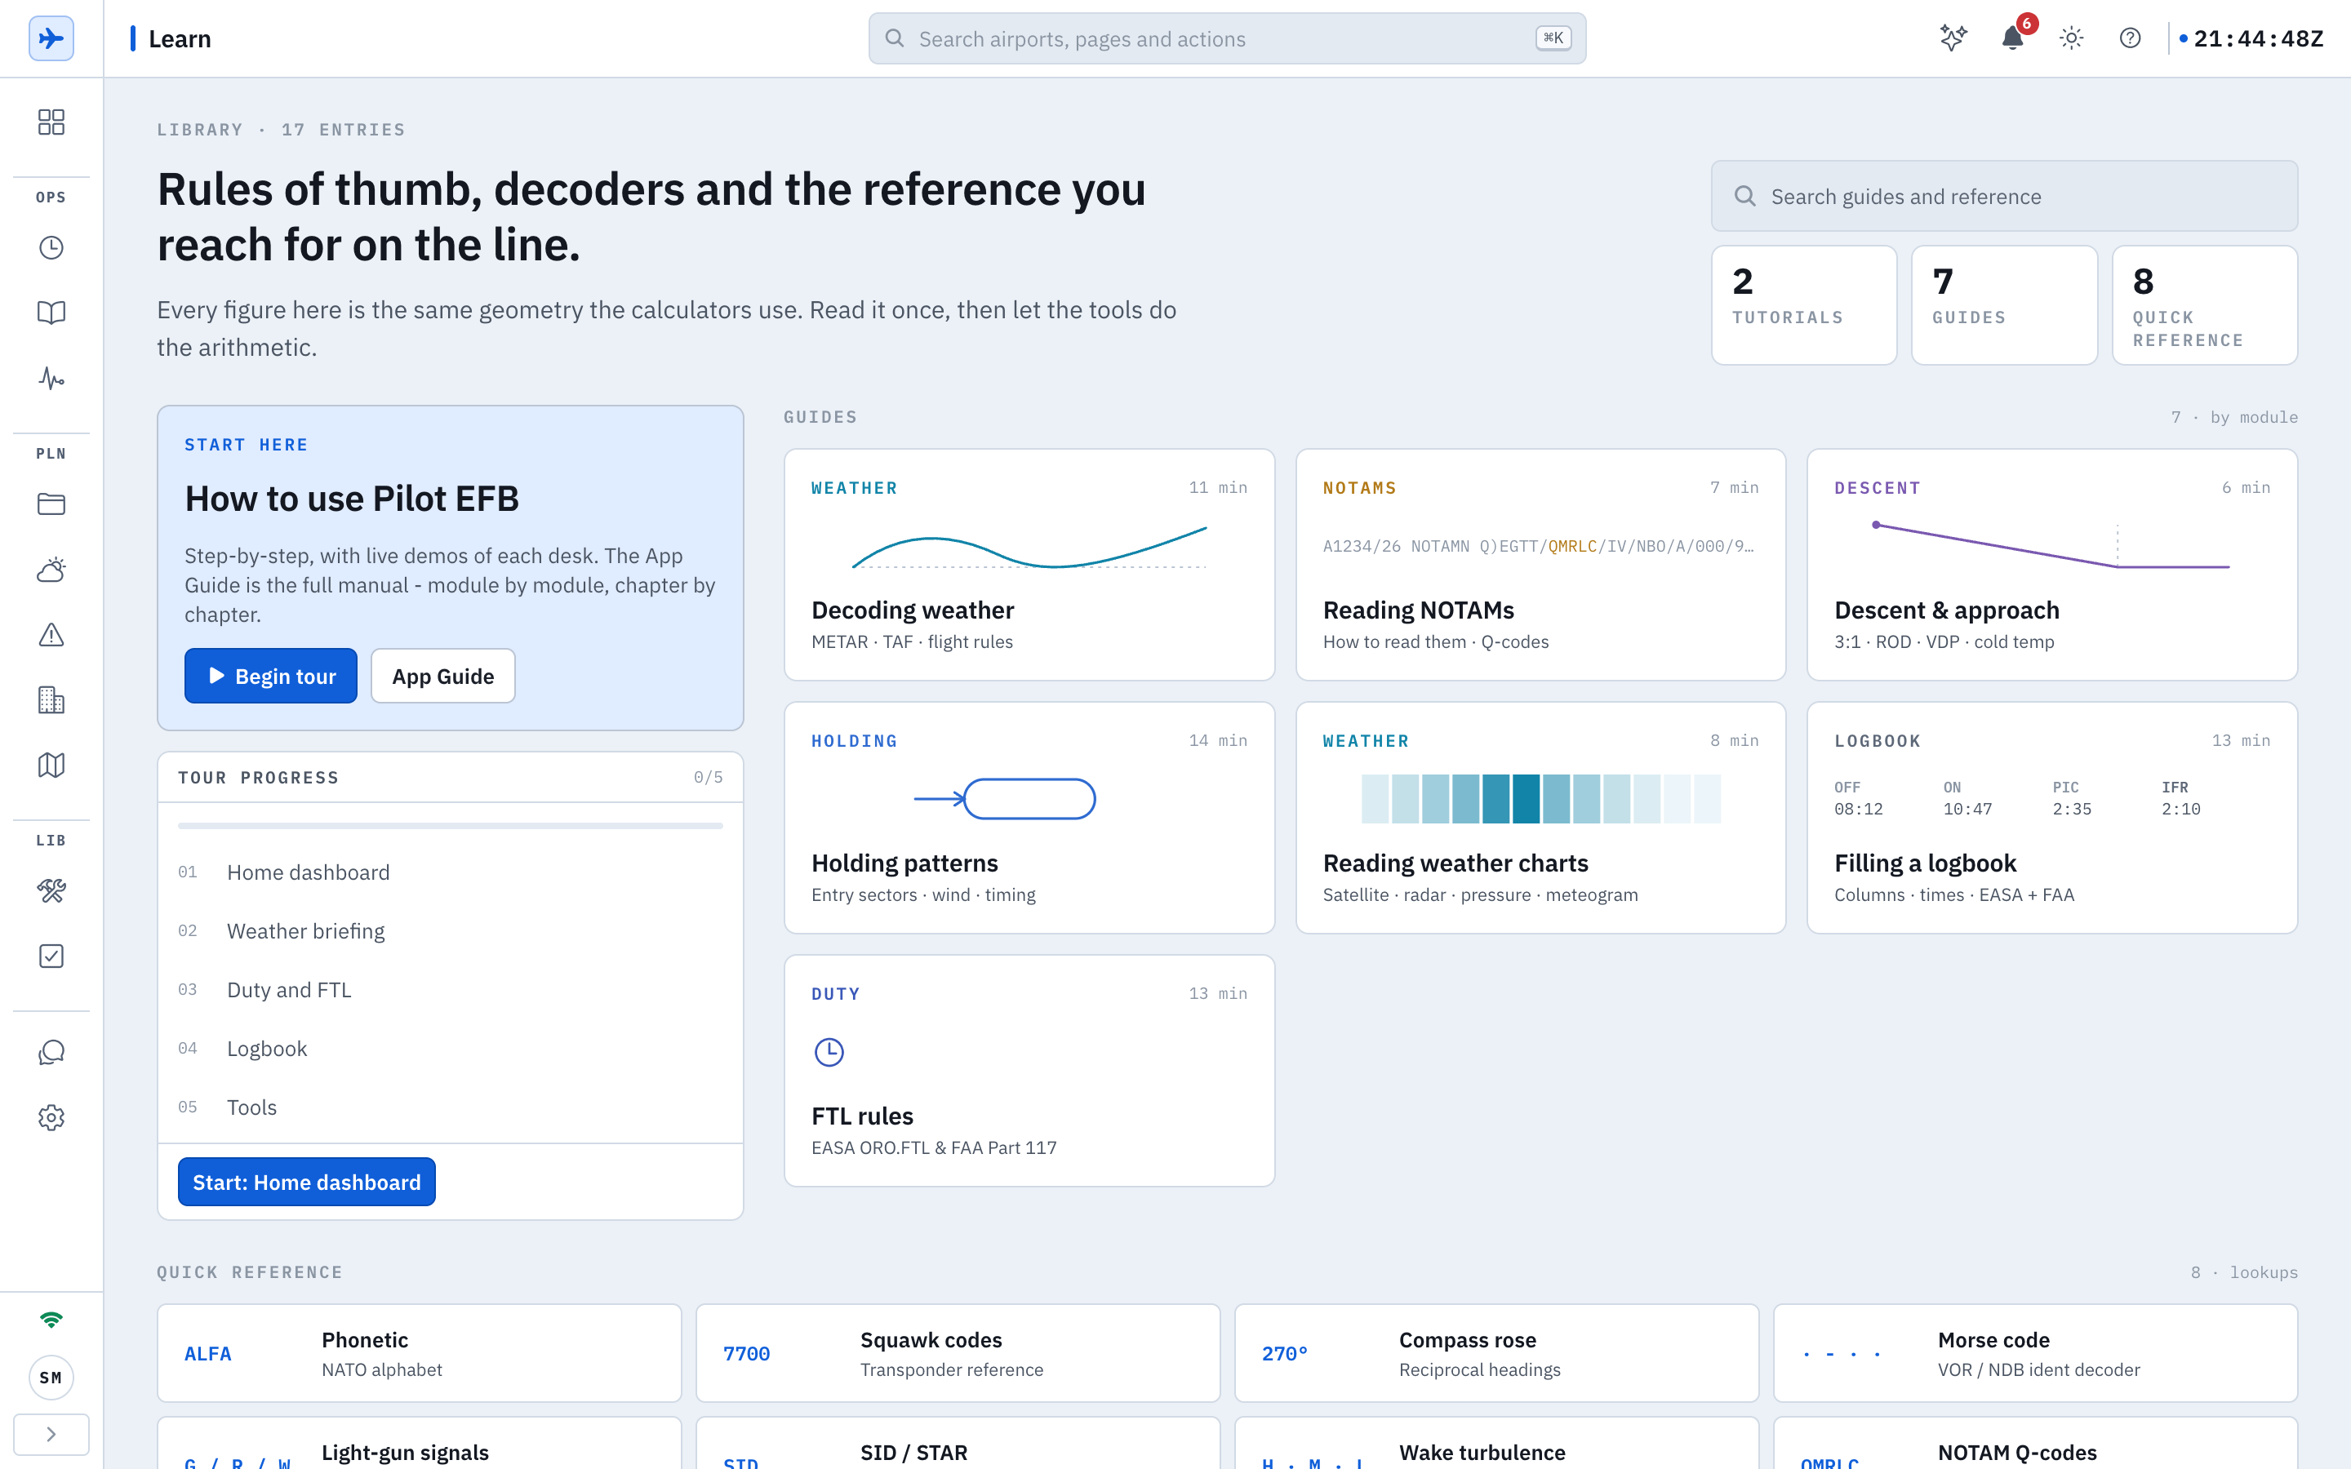Screen dimensions: 2351x1469
Task: Select tour step 05 Tools
Action: (451, 1107)
